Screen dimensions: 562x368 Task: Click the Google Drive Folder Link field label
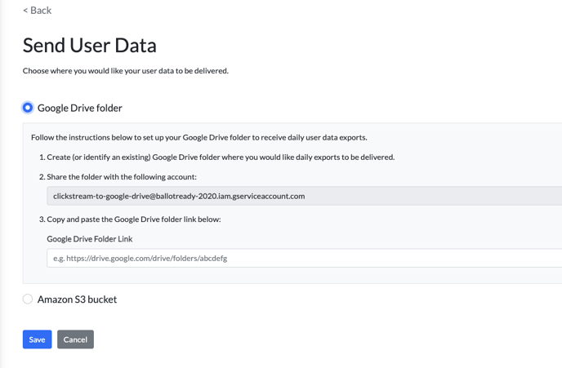coord(90,239)
